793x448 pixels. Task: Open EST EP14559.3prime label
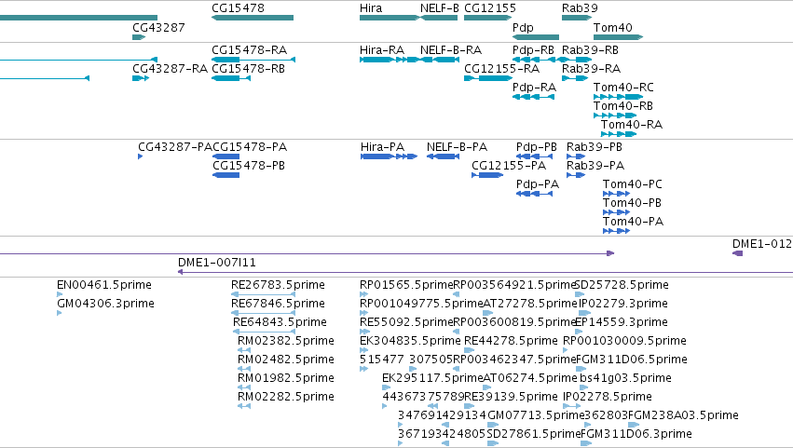[x=622, y=322]
